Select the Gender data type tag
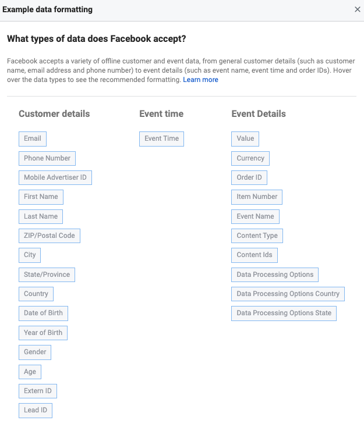This screenshot has height=424, width=364. (35, 352)
